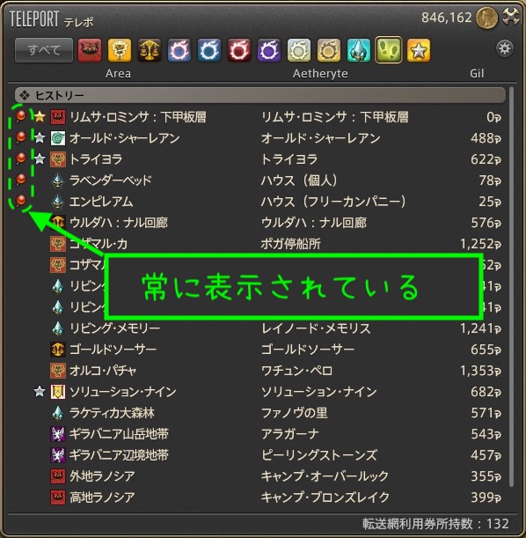526x538 pixels.
Task: Click the housing aetheryte crystal filter icon
Action: [359, 50]
